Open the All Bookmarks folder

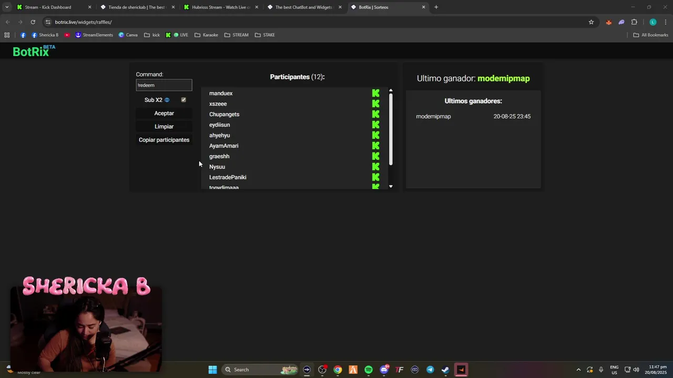pyautogui.click(x=650, y=35)
